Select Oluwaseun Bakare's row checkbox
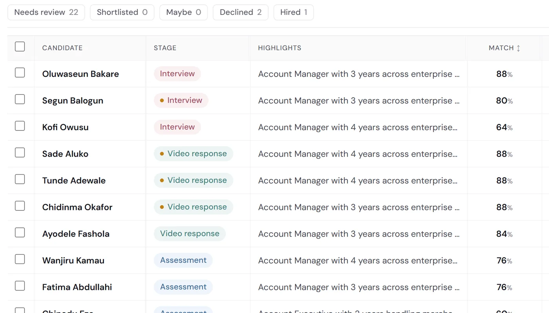The width and height of the screenshot is (549, 313). click(20, 73)
